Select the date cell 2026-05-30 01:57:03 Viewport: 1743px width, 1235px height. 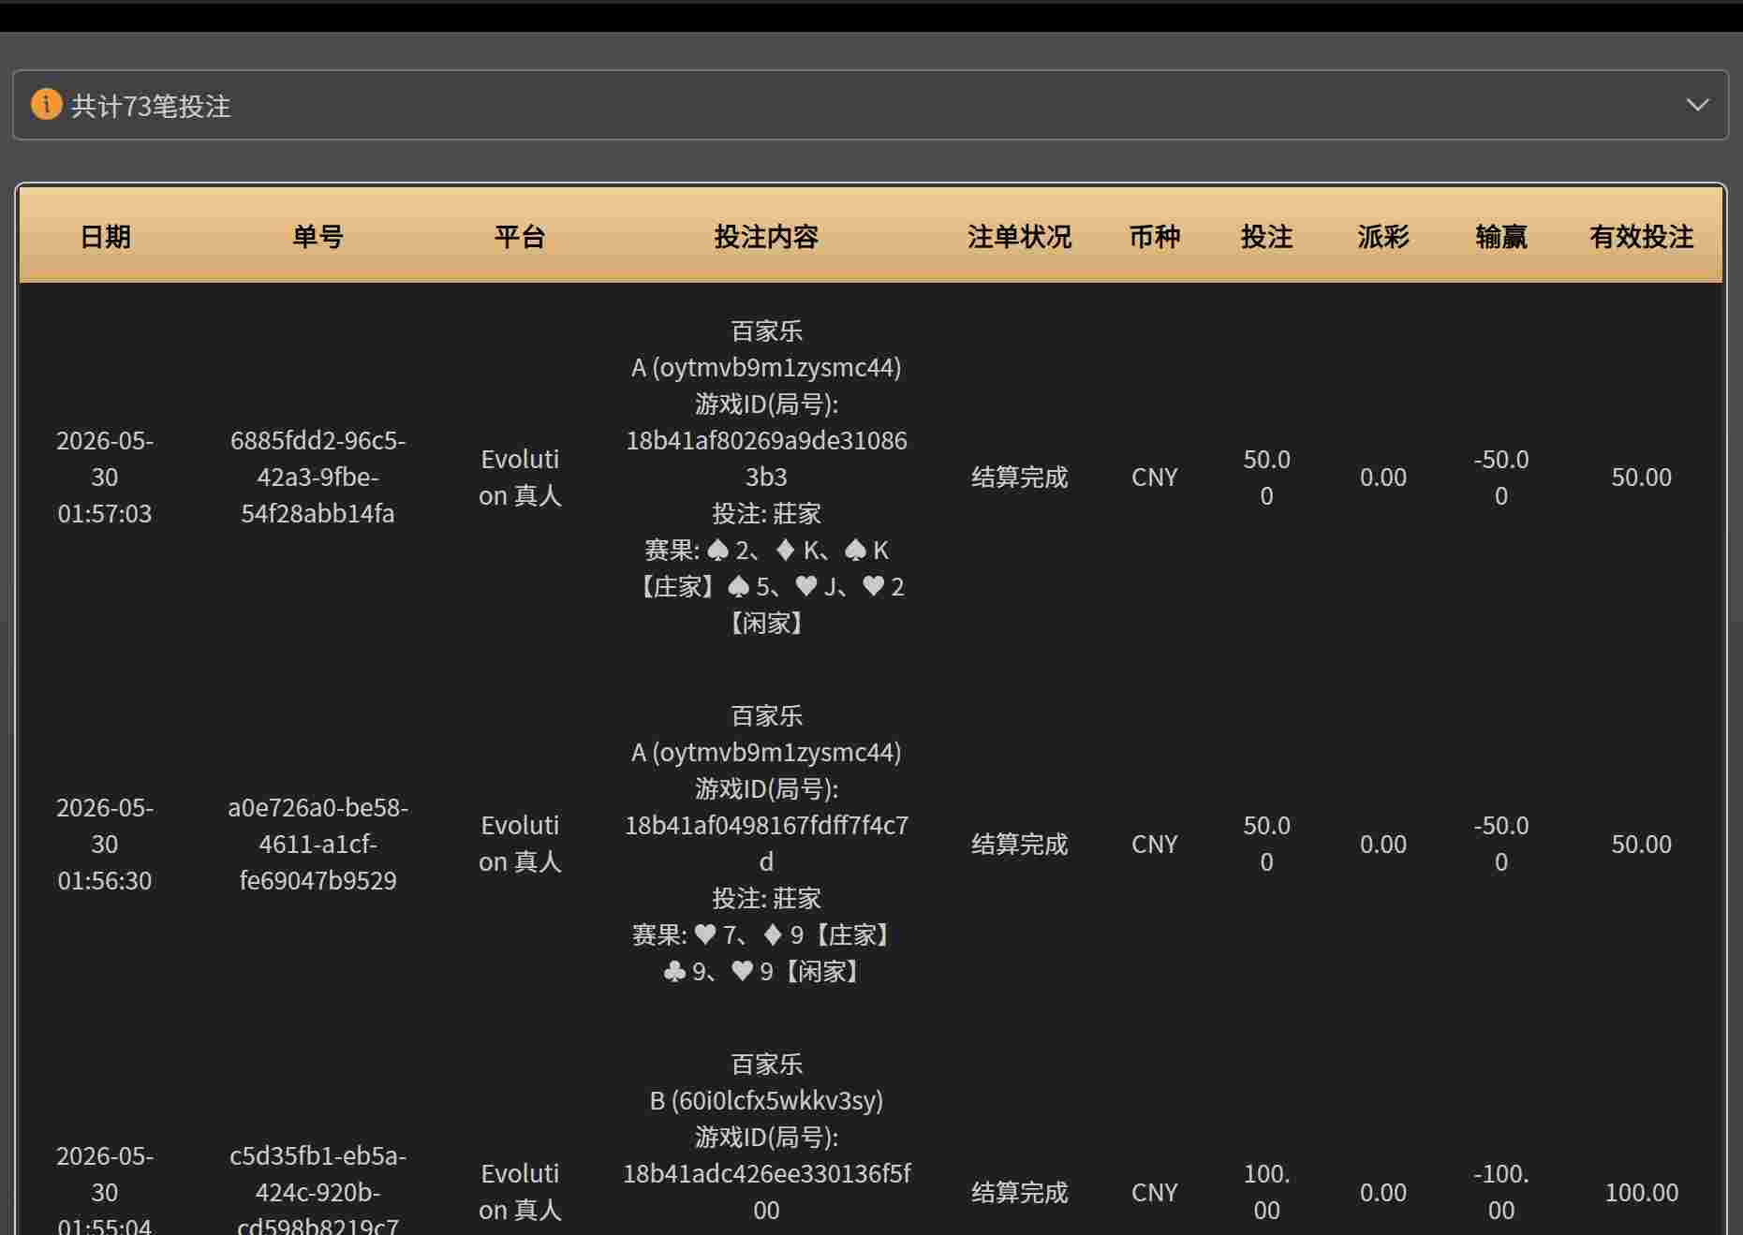105,477
